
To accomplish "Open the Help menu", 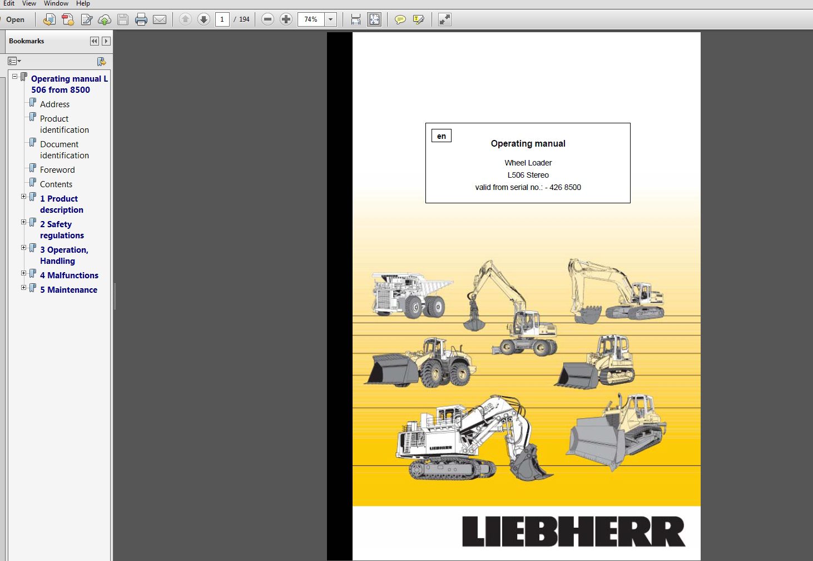I will click(x=83, y=3).
